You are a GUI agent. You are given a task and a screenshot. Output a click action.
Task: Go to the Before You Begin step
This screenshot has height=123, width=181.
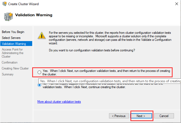(x=13, y=32)
